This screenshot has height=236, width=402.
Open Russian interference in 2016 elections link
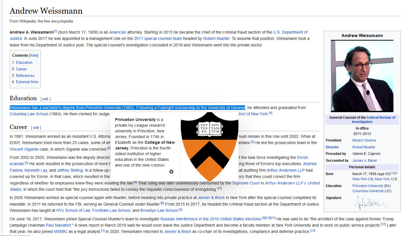tap(211, 219)
